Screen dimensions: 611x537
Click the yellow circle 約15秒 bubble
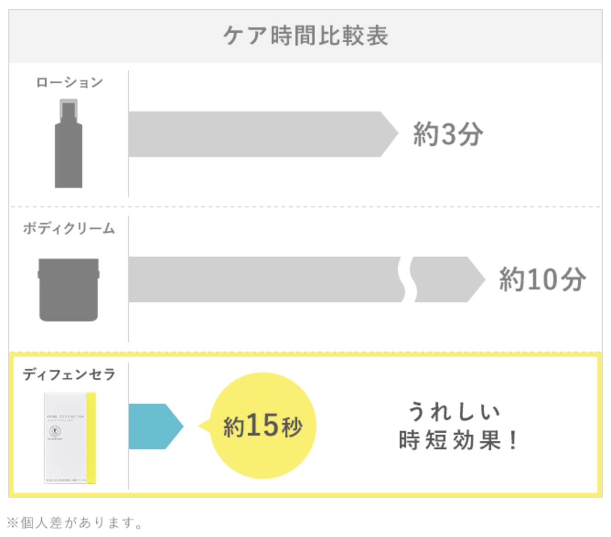(263, 426)
